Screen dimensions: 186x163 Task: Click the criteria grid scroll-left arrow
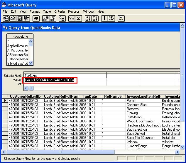point(26,88)
